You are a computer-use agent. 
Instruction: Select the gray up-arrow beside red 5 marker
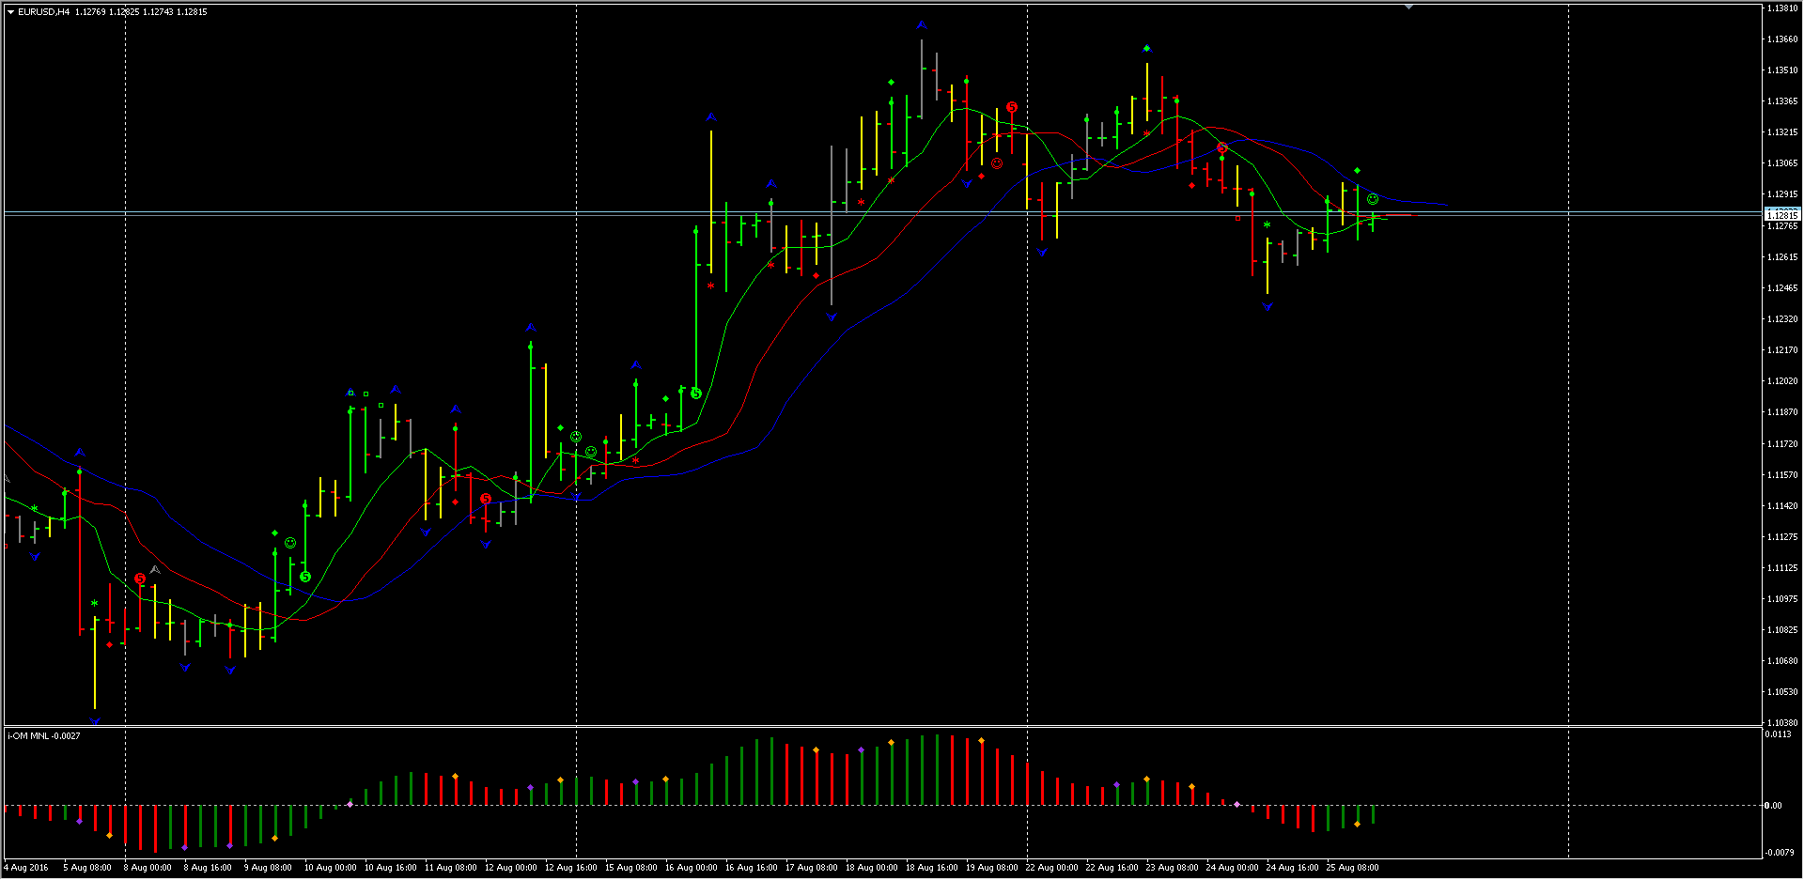tap(155, 570)
